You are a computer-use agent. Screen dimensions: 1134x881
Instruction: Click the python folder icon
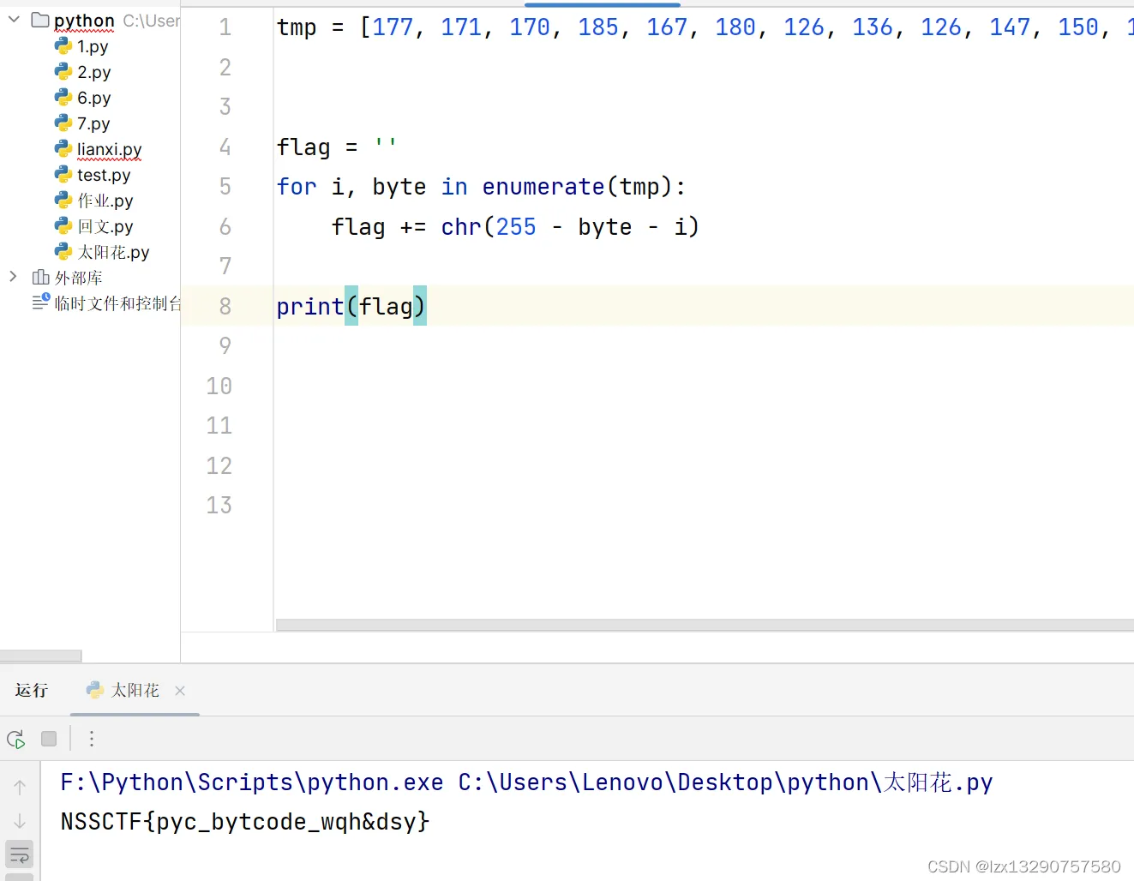tap(40, 20)
